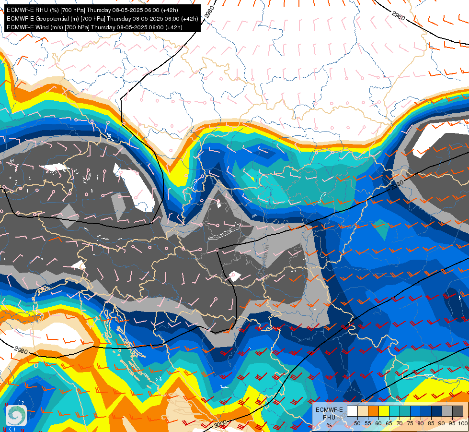
Task: Click the lightest grey legend swatch
Action: 447,411
